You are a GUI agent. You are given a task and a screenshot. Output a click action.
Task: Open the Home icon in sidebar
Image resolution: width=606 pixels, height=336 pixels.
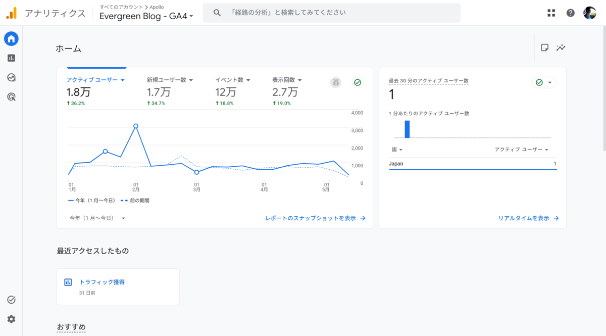pos(11,38)
